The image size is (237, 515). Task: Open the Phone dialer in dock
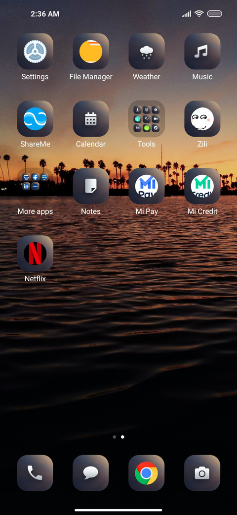(35, 473)
